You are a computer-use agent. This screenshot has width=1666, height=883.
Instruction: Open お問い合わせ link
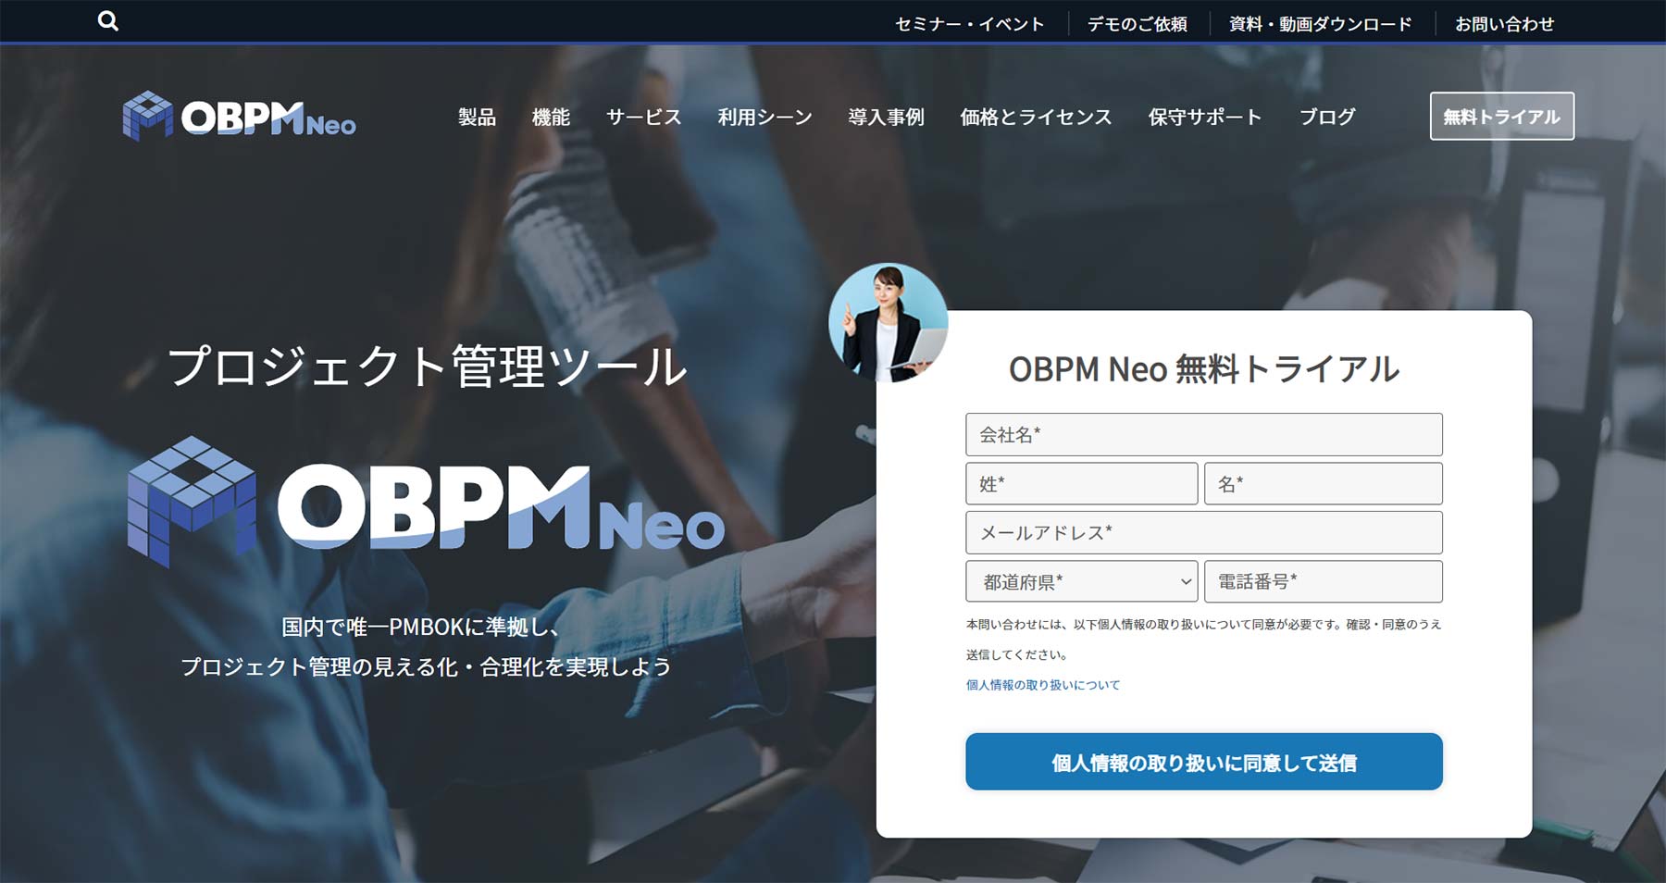[x=1504, y=24]
